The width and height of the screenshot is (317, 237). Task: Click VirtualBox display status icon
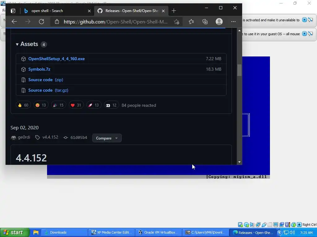point(276,225)
